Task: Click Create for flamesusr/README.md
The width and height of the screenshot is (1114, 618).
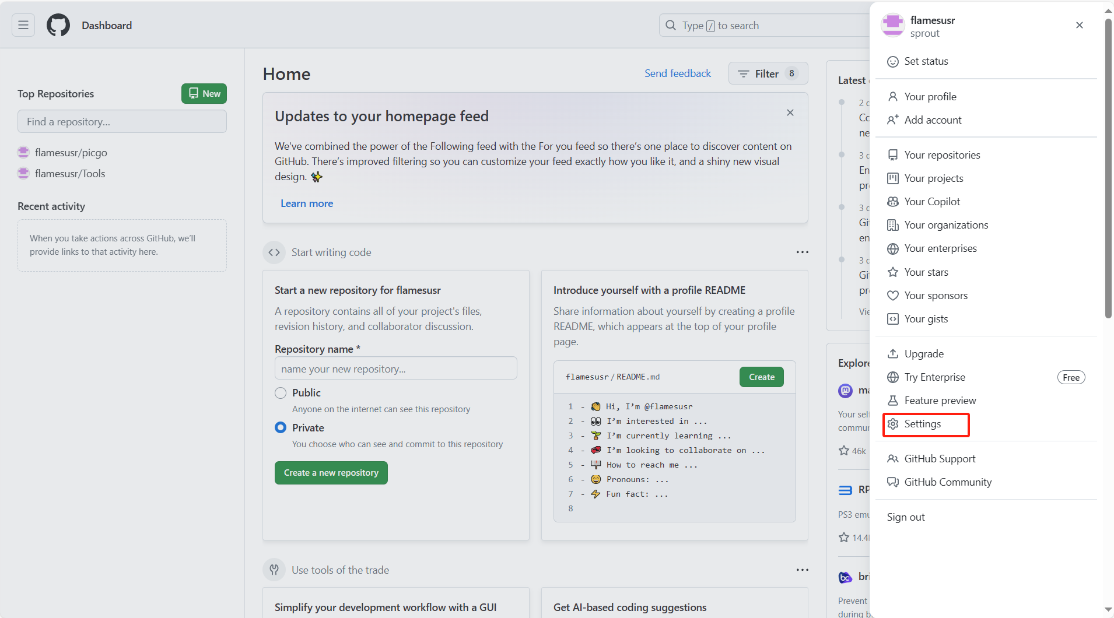Action: click(x=762, y=377)
